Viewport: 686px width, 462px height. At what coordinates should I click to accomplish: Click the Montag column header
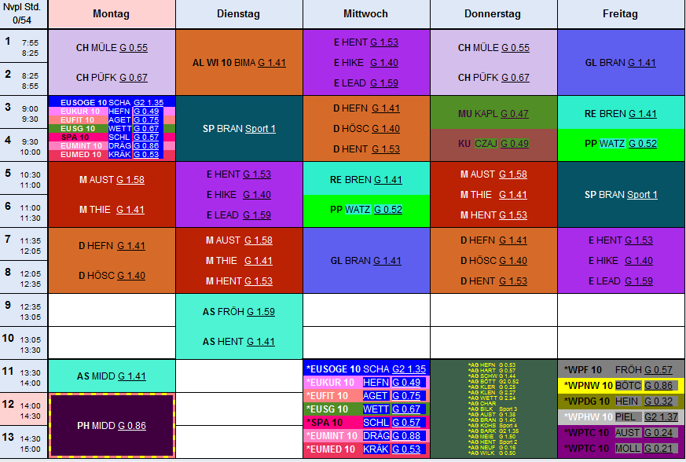pyautogui.click(x=111, y=14)
